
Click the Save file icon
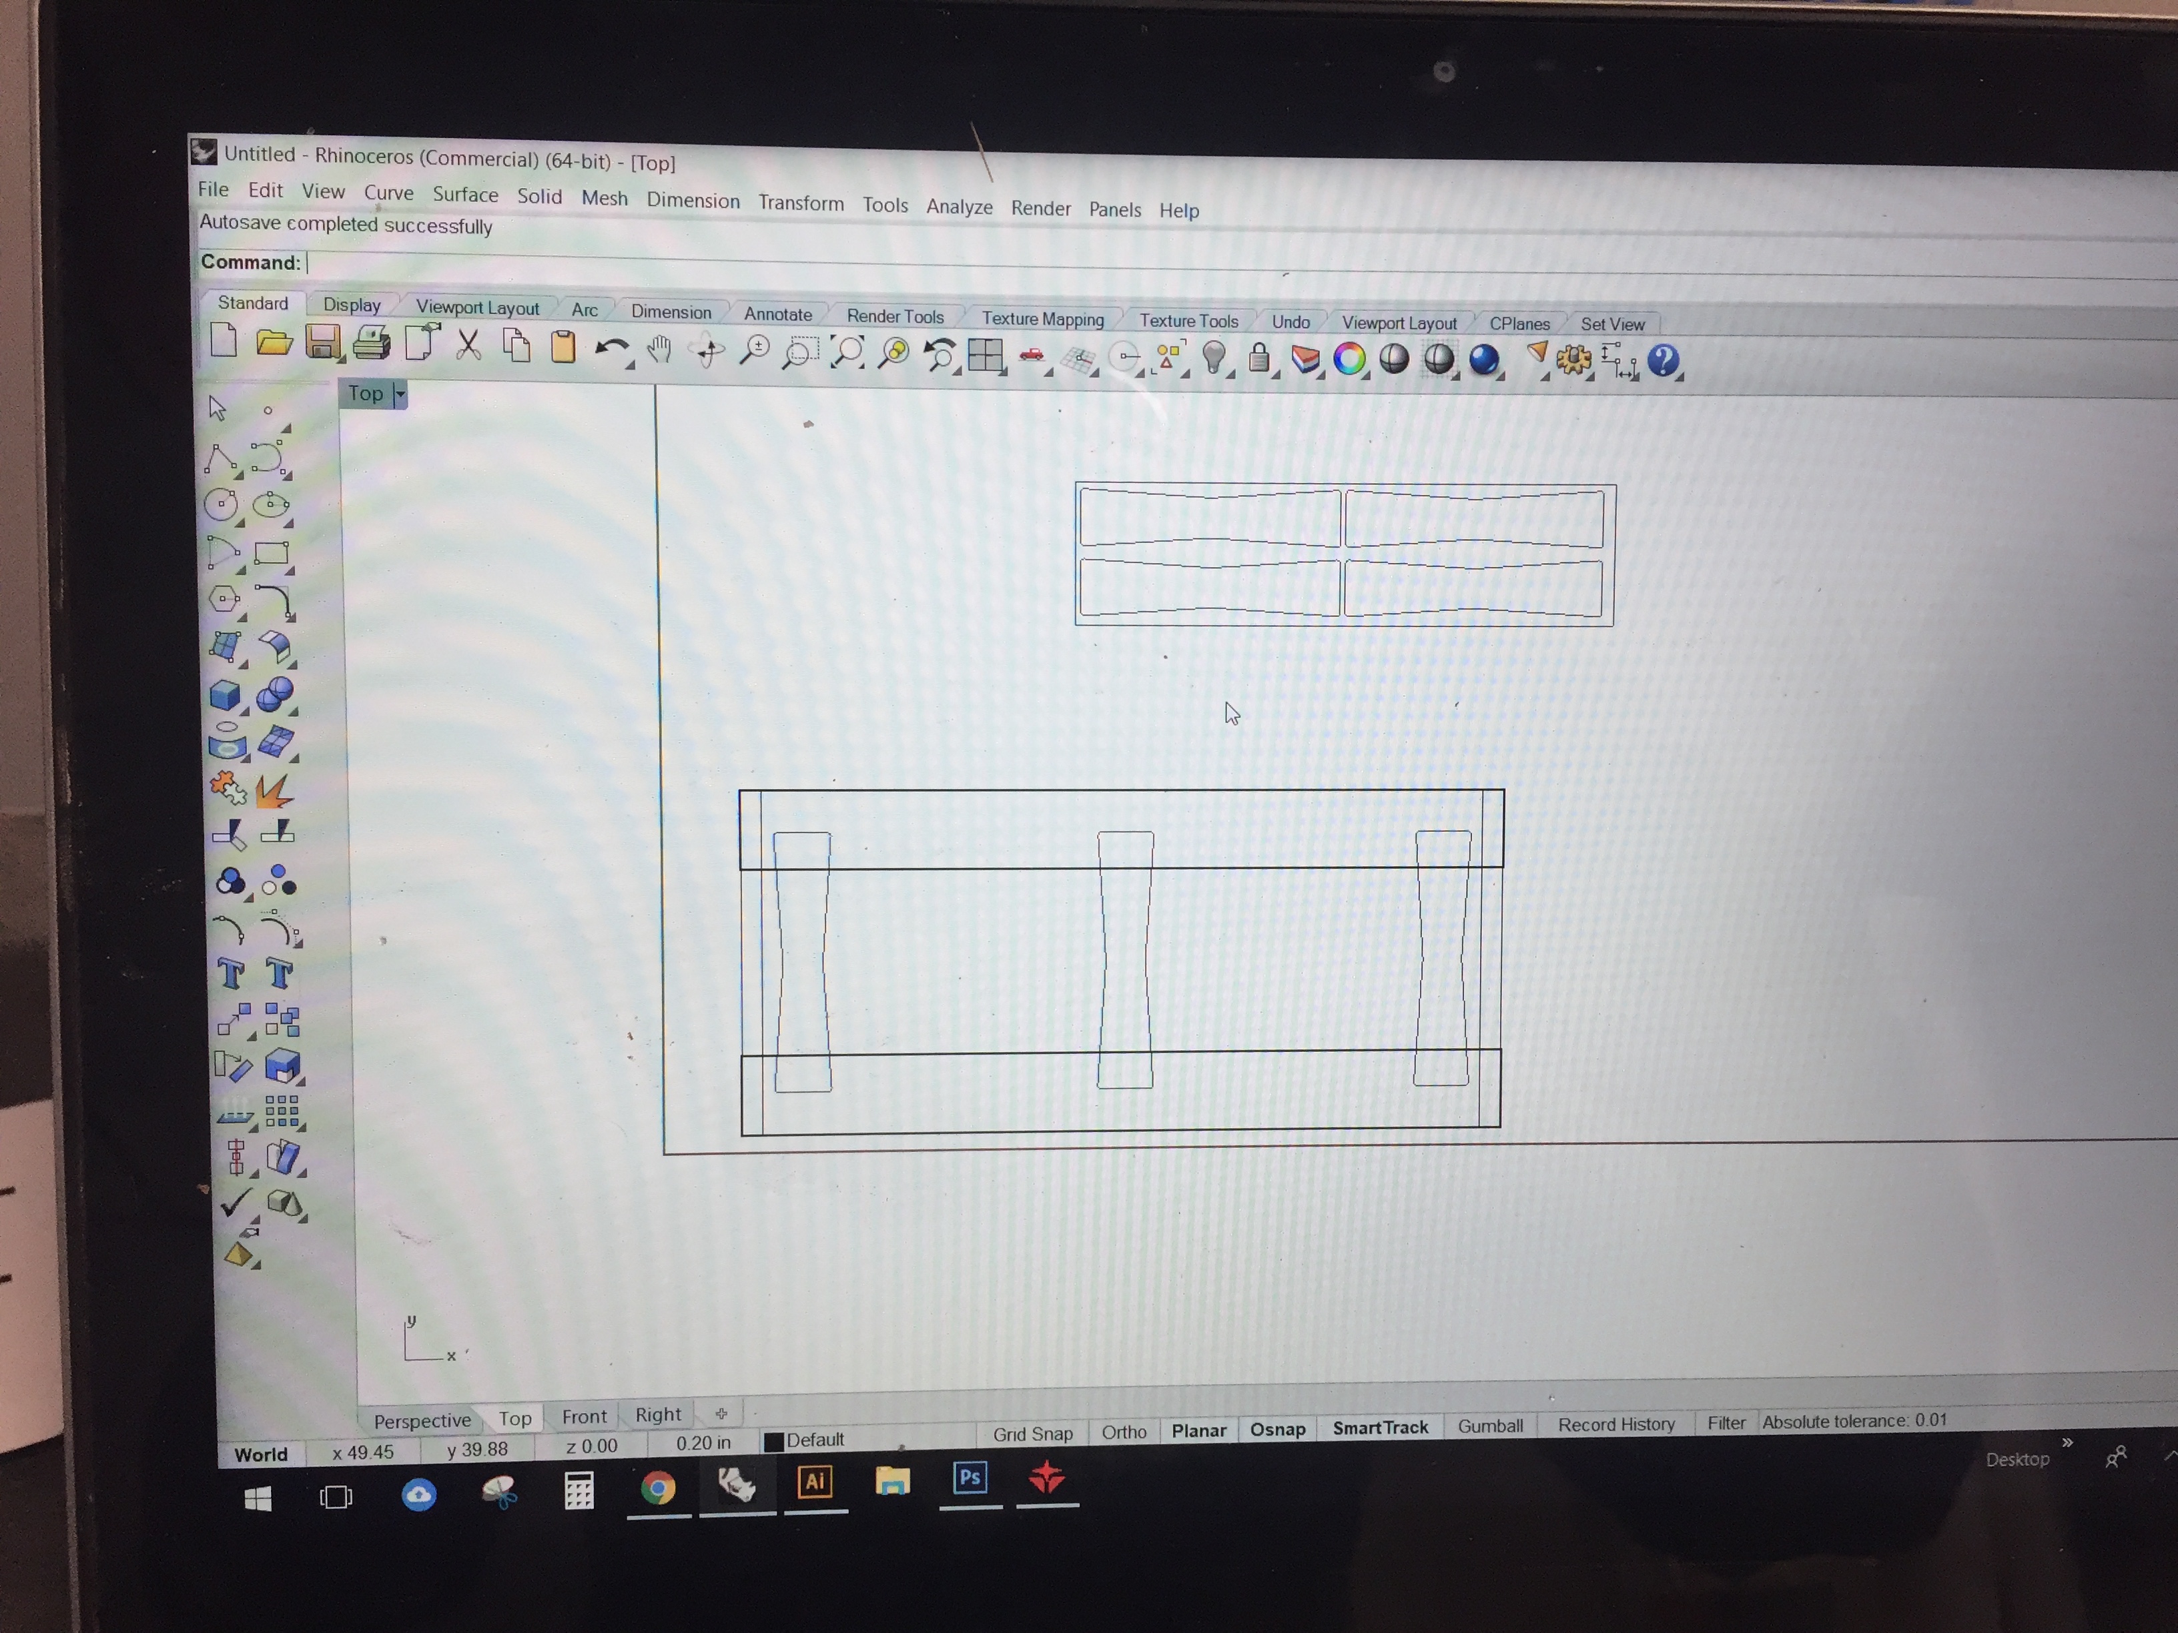(322, 343)
